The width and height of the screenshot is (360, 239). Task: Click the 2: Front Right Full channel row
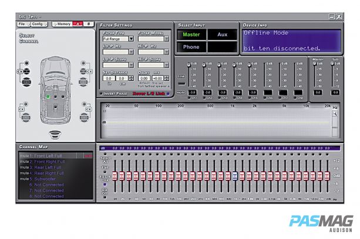pyautogui.click(x=56, y=162)
